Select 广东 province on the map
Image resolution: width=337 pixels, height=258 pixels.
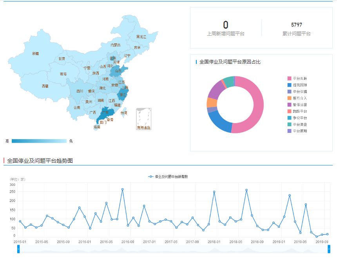click(105, 114)
